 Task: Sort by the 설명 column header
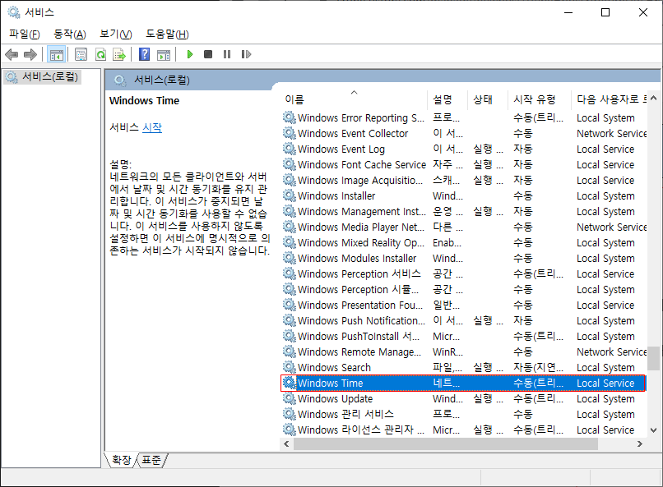click(x=447, y=99)
